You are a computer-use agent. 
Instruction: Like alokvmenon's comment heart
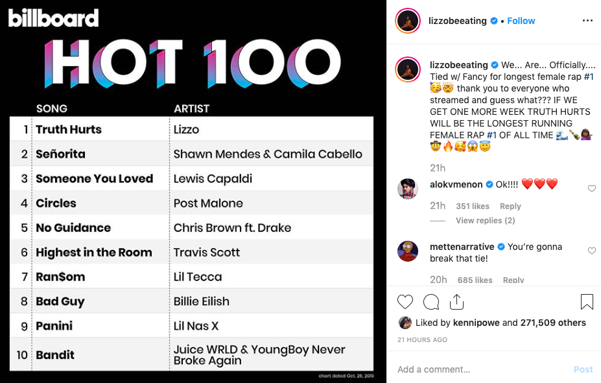592,188
